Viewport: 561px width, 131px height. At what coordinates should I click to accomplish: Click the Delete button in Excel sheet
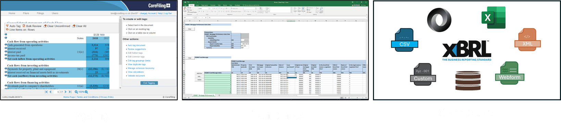pos(199,79)
